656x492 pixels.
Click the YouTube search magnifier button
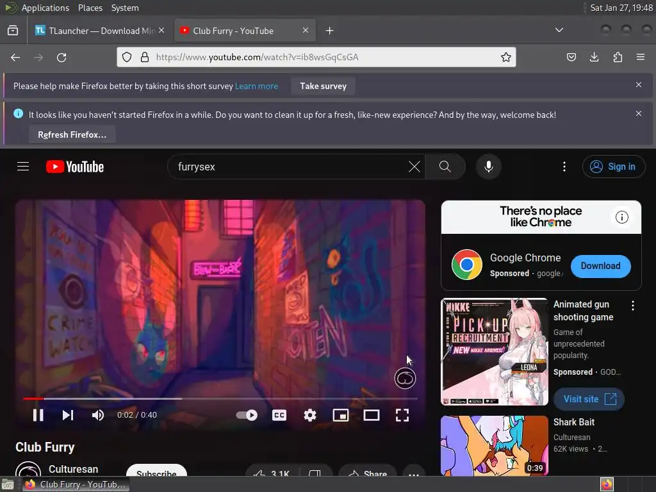pyautogui.click(x=445, y=167)
